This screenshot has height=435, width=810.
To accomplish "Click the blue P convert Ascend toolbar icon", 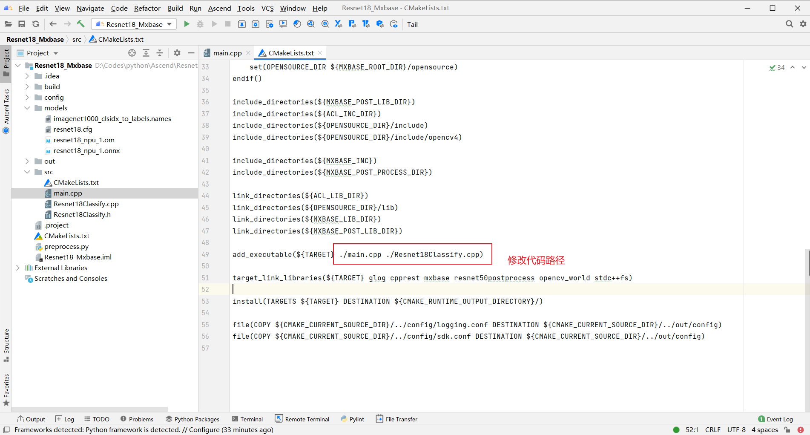I will click(x=352, y=24).
